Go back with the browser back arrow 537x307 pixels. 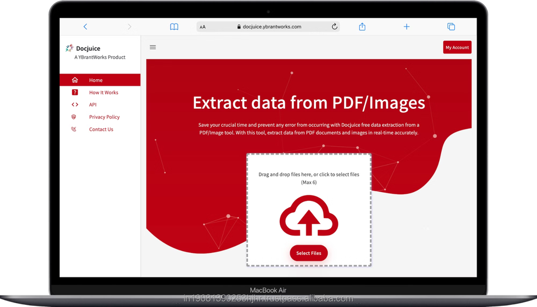pos(85,27)
